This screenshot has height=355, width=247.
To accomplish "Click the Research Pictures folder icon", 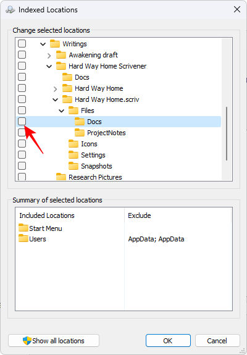I will 61,177.
